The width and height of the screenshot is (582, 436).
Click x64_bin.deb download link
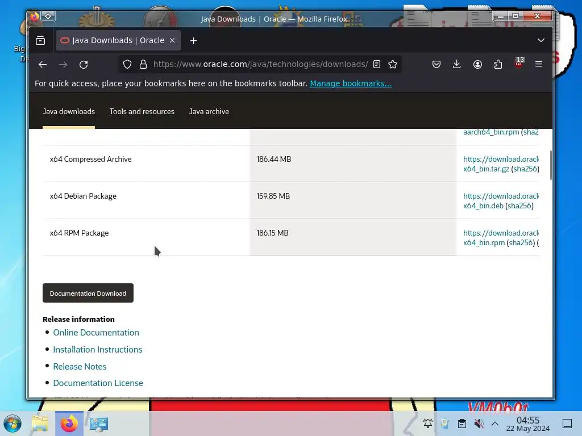pyautogui.click(x=501, y=201)
